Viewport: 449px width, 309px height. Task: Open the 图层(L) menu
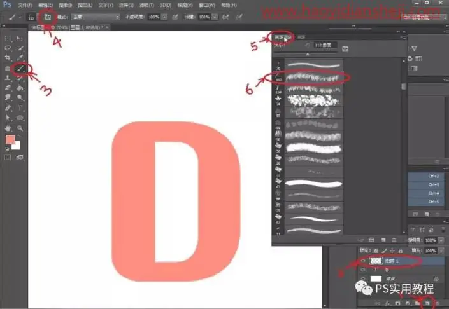pos(85,5)
